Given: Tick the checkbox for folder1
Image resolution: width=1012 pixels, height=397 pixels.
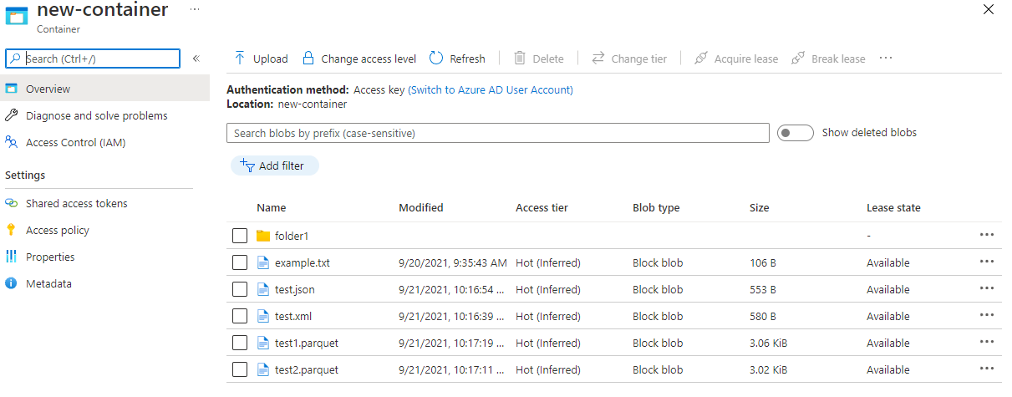Looking at the screenshot, I should [240, 236].
